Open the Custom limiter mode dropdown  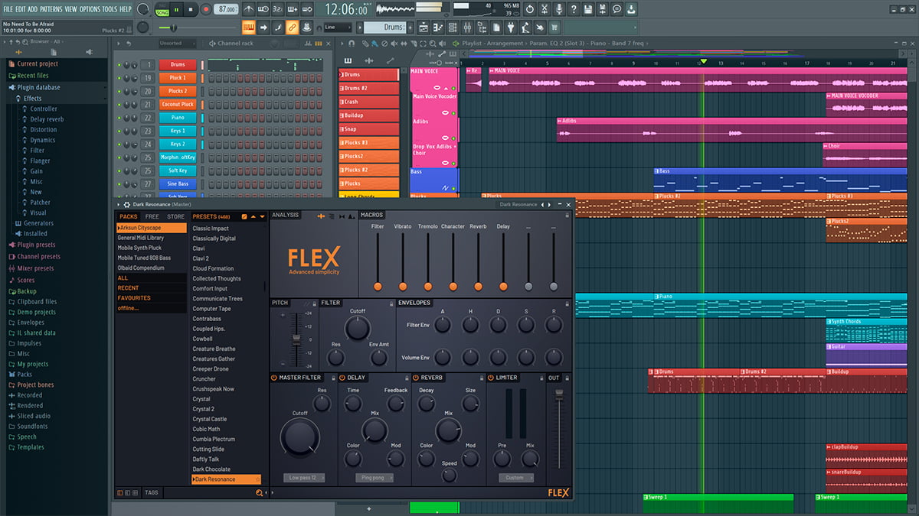515,478
